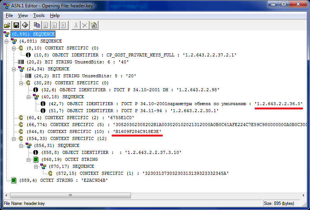The width and height of the screenshot is (310, 210).
Task: Click the C icon of CONTEXT SPECIFIC (1) row
Action: tap(50, 173)
